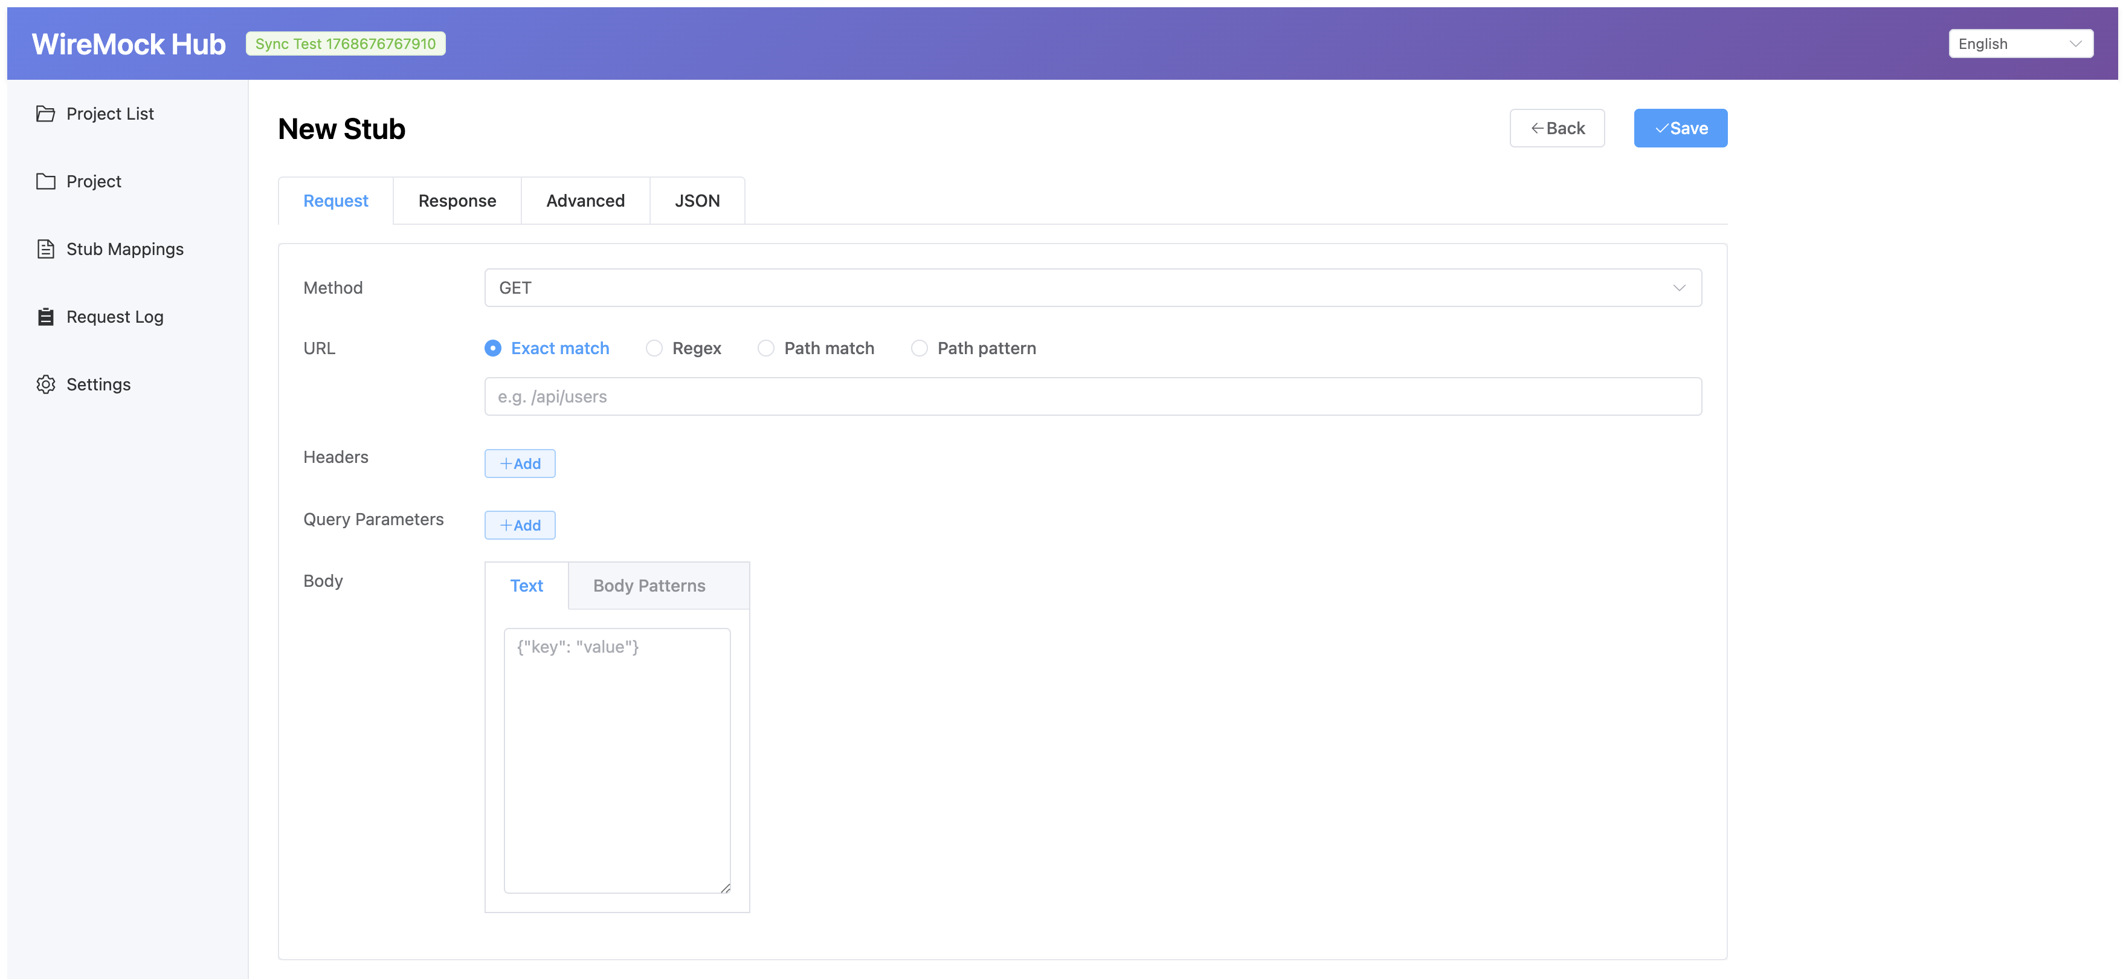Click inside the URL input field

(x=1092, y=396)
